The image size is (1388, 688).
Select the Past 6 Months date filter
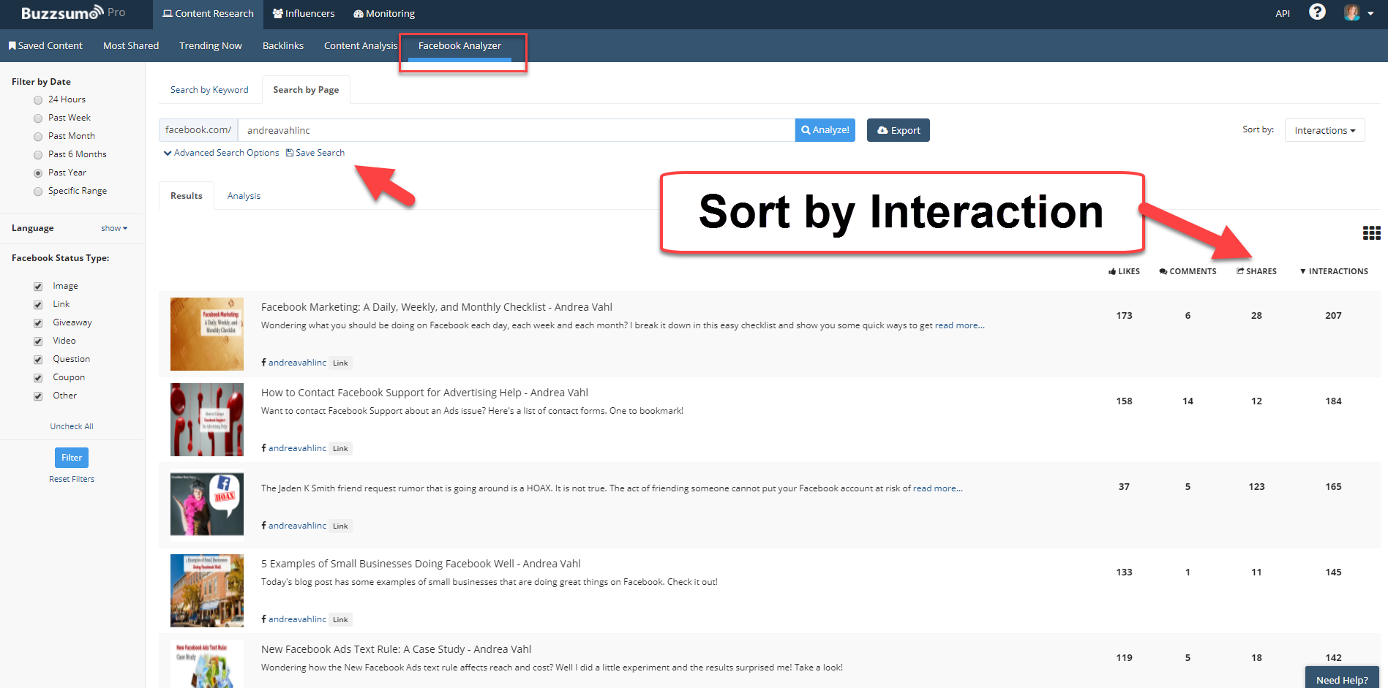point(38,155)
